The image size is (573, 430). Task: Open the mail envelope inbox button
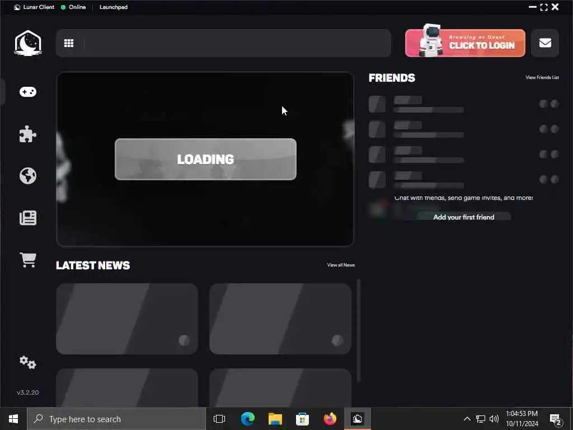[545, 43]
